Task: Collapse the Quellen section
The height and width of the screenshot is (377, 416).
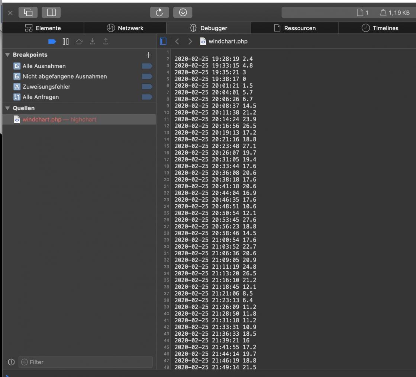Action: [7, 108]
